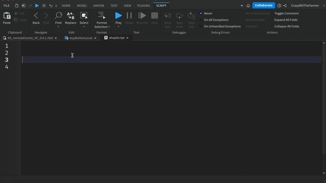The height and width of the screenshot is (183, 326).
Task: Switch to the buyButtonLocal script tab
Action: pos(80,38)
